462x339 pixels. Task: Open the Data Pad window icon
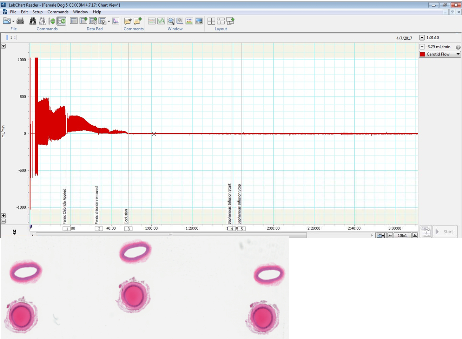click(74, 21)
